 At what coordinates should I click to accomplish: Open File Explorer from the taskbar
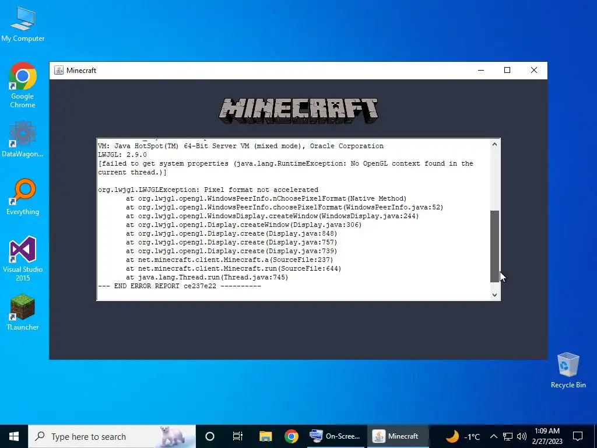click(265, 436)
